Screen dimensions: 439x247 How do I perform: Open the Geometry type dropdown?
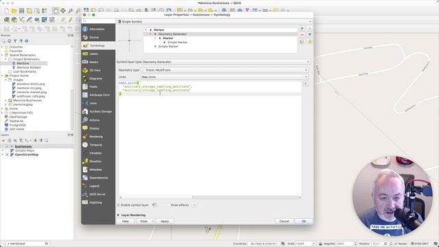pos(224,70)
